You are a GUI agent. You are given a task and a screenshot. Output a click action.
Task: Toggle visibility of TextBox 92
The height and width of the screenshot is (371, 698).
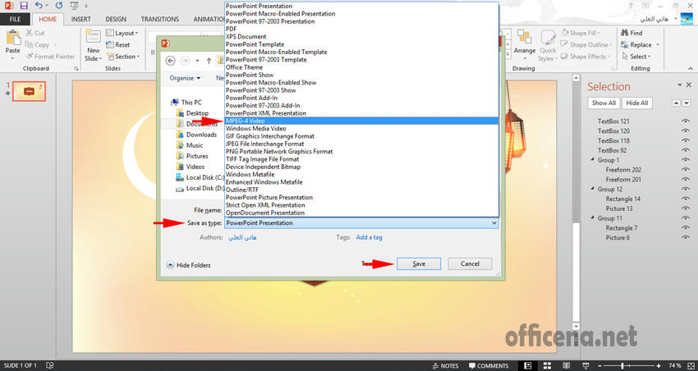[x=685, y=150]
